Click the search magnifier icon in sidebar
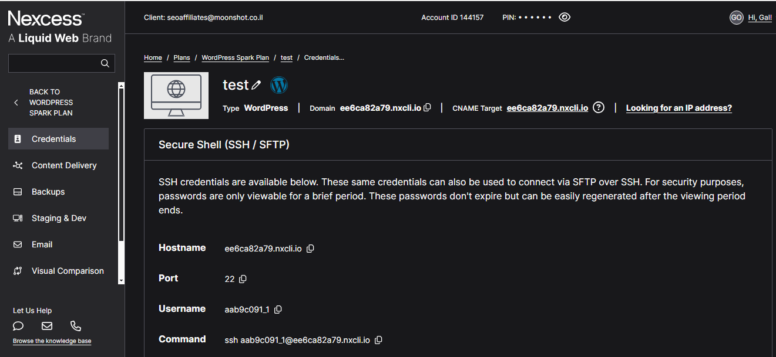 click(x=105, y=63)
